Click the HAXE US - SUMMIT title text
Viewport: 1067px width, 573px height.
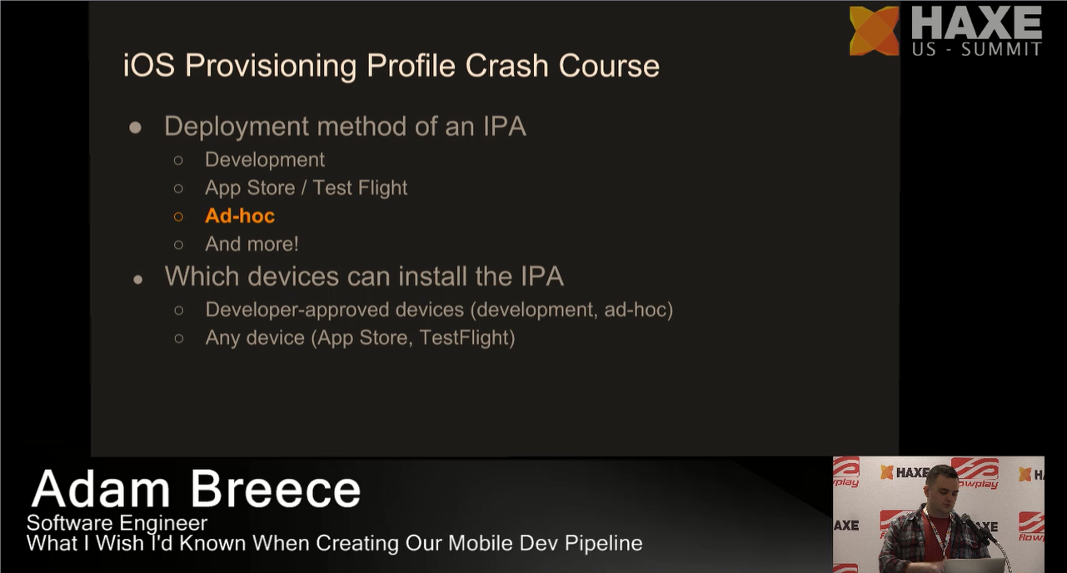[976, 32]
